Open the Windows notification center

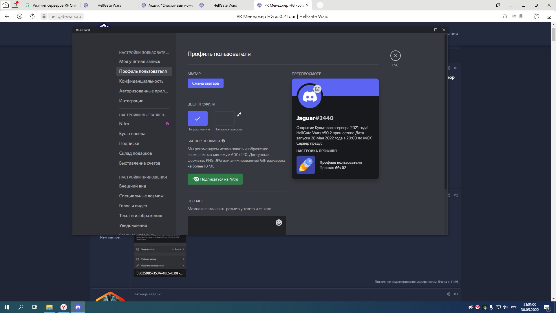pyautogui.click(x=547, y=307)
